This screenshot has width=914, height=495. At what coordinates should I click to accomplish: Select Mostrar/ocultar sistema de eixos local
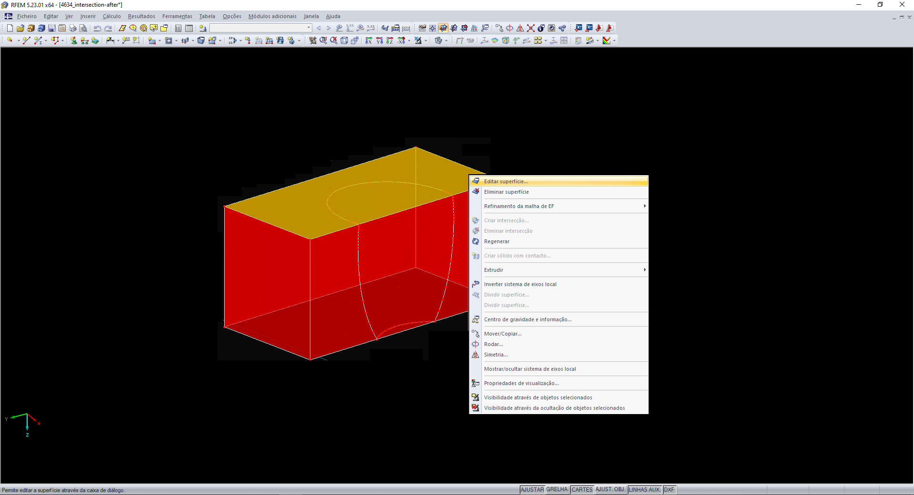(559, 369)
